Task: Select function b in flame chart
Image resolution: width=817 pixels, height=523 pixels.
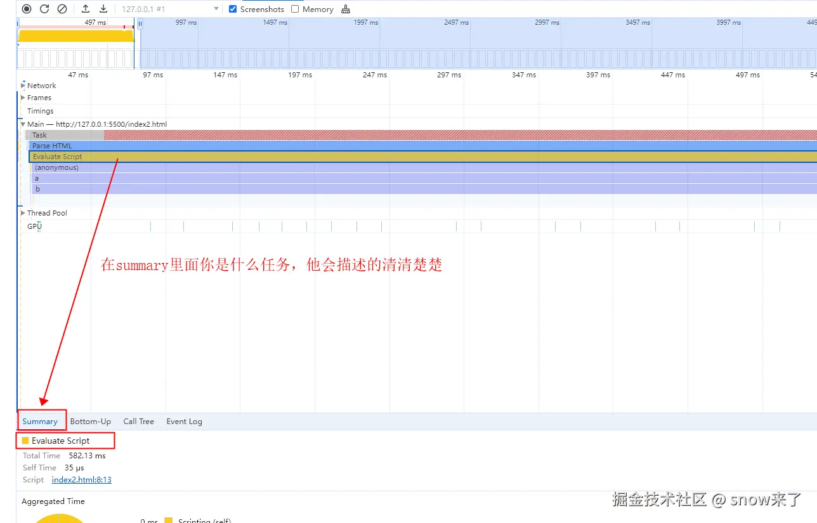Action: pos(424,189)
